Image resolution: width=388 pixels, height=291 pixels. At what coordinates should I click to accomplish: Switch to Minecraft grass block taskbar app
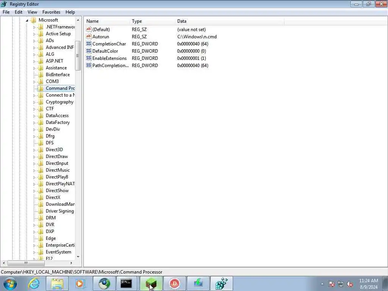[151, 283]
